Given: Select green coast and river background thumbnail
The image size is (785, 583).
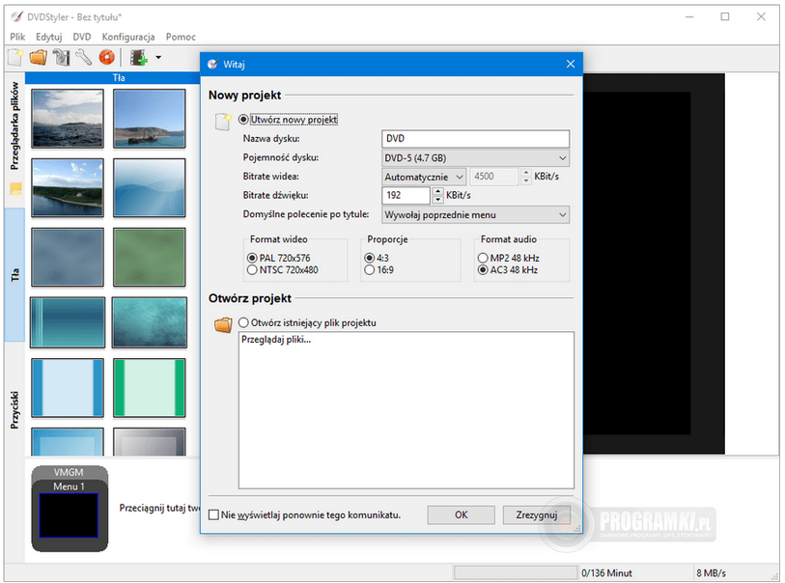Looking at the screenshot, I should click(x=67, y=187).
